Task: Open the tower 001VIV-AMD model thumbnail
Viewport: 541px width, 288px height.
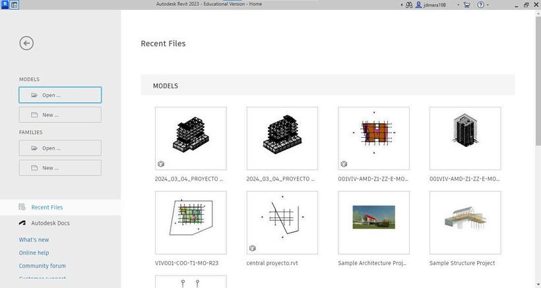Action: point(465,138)
